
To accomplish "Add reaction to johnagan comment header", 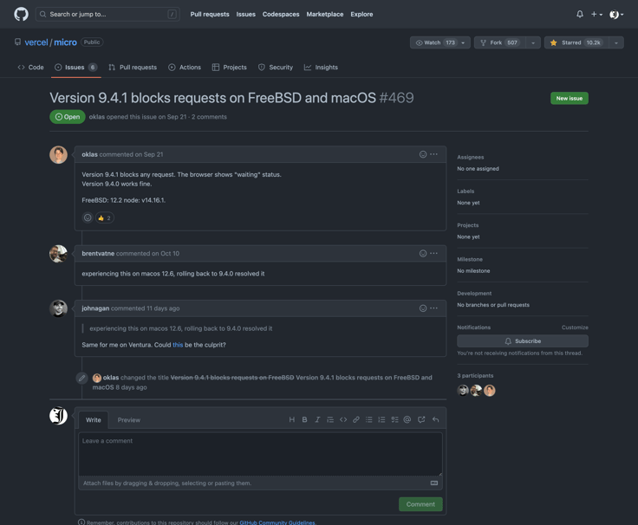I will click(x=423, y=308).
